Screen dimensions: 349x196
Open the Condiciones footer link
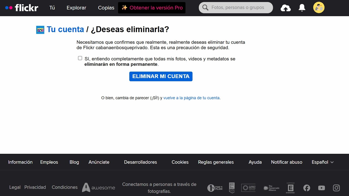[65, 187]
